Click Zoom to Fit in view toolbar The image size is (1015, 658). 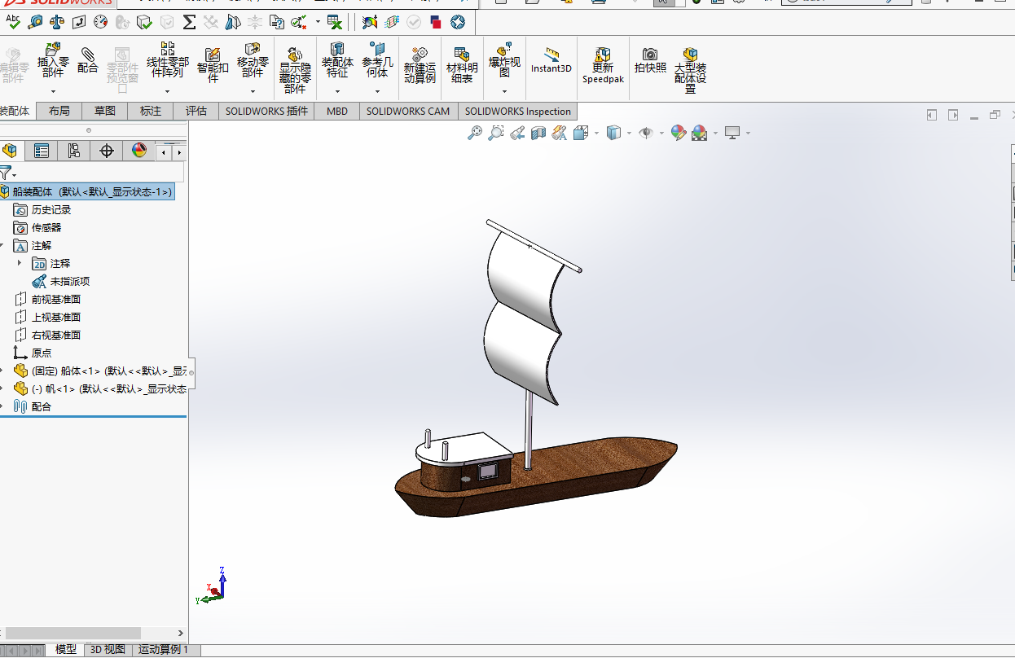pyautogui.click(x=475, y=133)
